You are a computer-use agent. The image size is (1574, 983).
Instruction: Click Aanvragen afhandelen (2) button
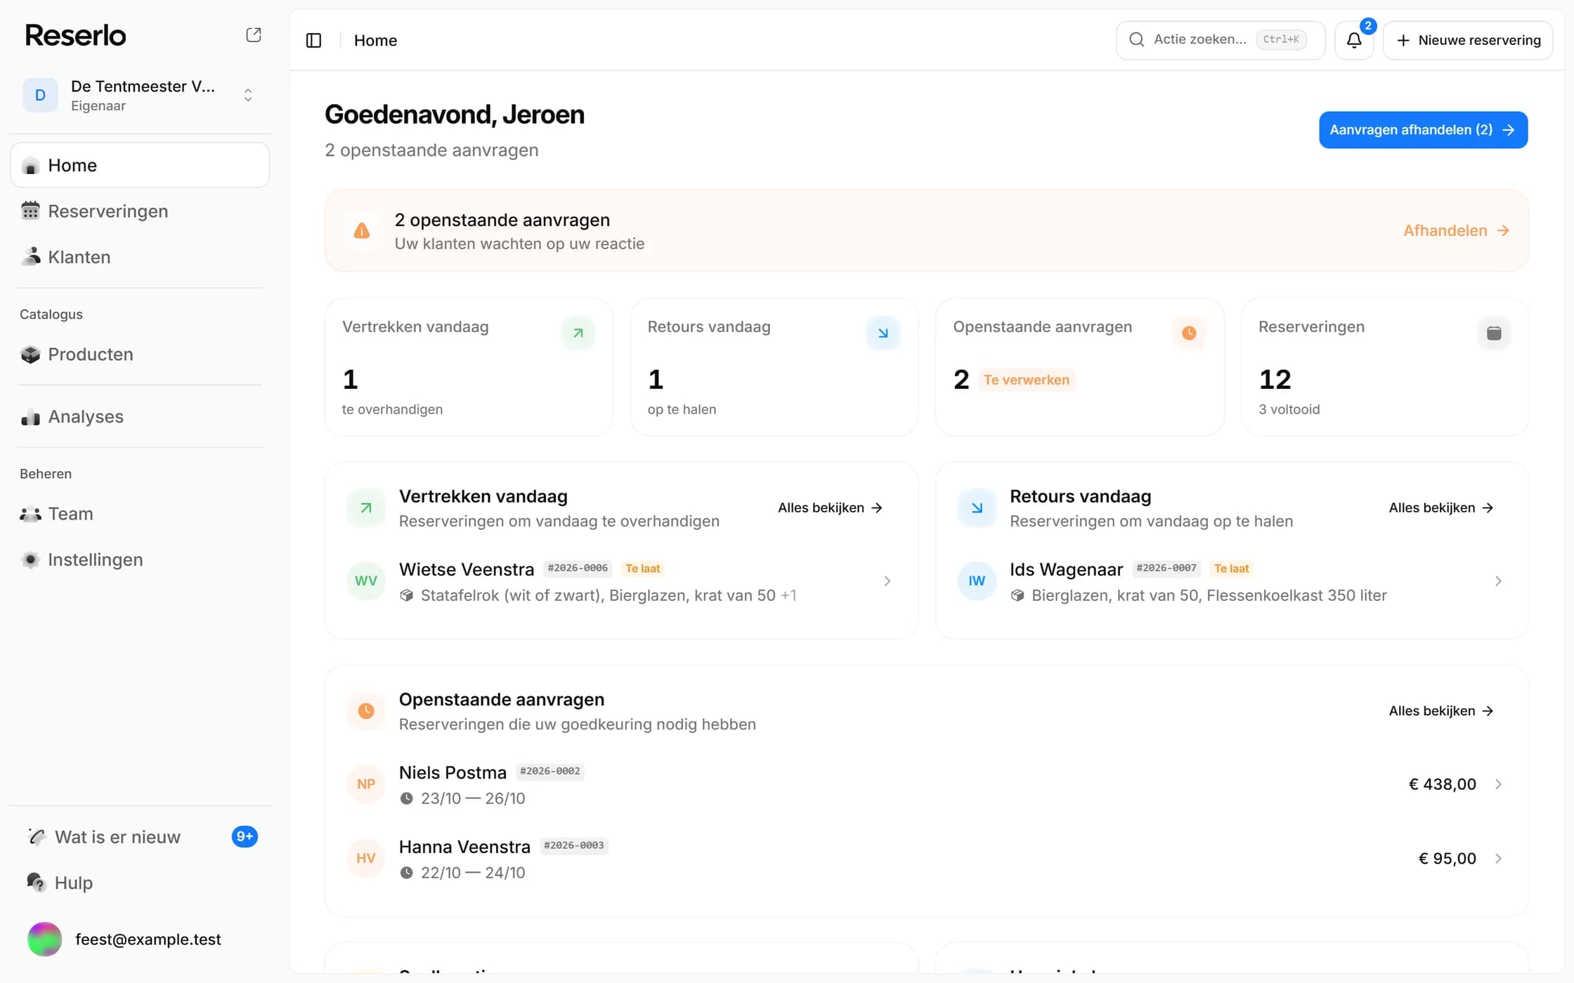pyautogui.click(x=1423, y=130)
